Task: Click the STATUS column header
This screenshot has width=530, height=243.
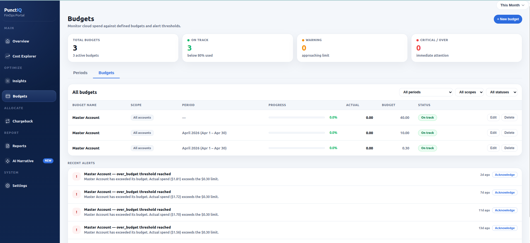Action: (x=424, y=105)
